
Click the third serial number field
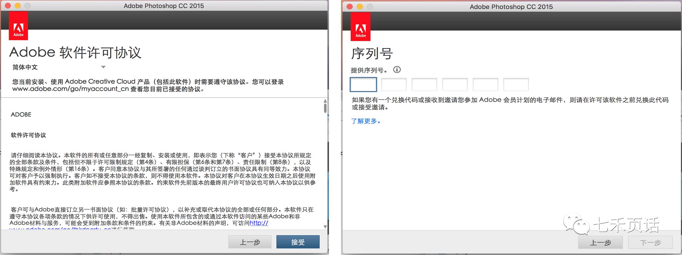(424, 84)
